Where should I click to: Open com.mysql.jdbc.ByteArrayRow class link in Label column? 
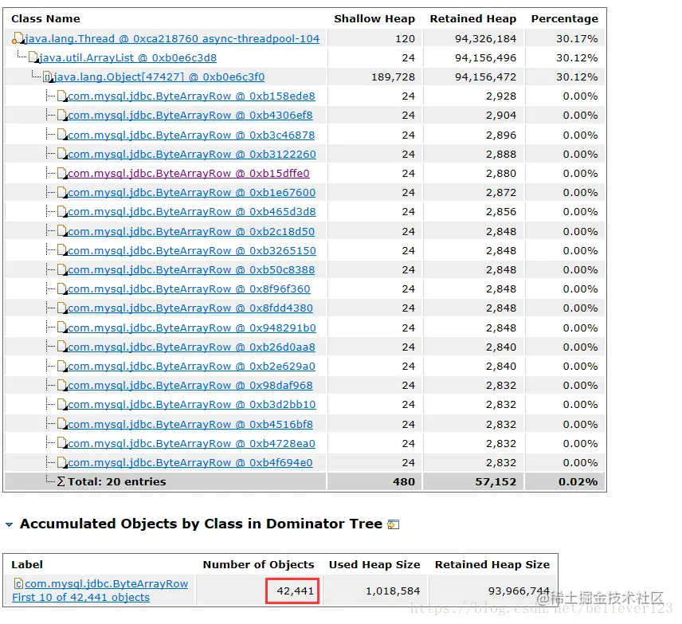106,584
